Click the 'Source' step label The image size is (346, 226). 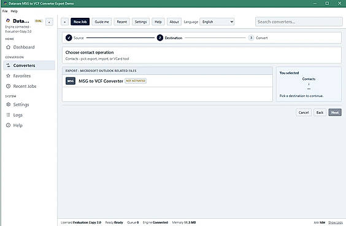pyautogui.click(x=79, y=38)
